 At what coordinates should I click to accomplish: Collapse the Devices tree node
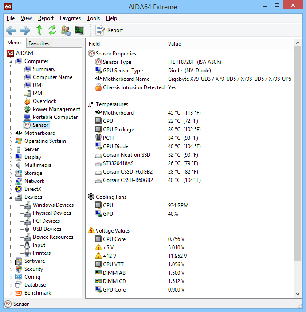pyautogui.click(x=11, y=197)
